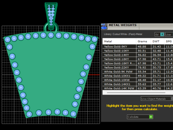Toggle the GV library switch

click(x=159, y=35)
